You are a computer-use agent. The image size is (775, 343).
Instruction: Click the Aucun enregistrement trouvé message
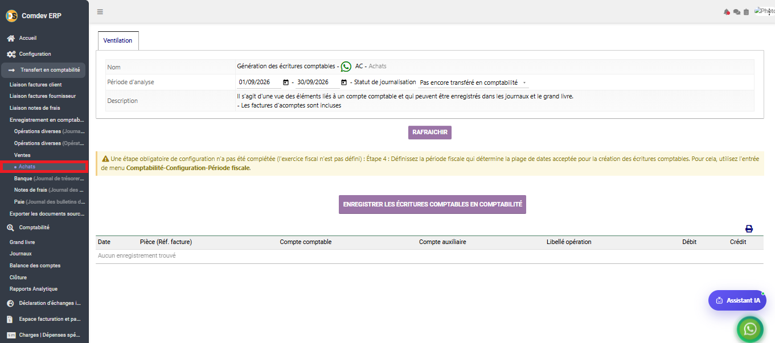click(137, 256)
